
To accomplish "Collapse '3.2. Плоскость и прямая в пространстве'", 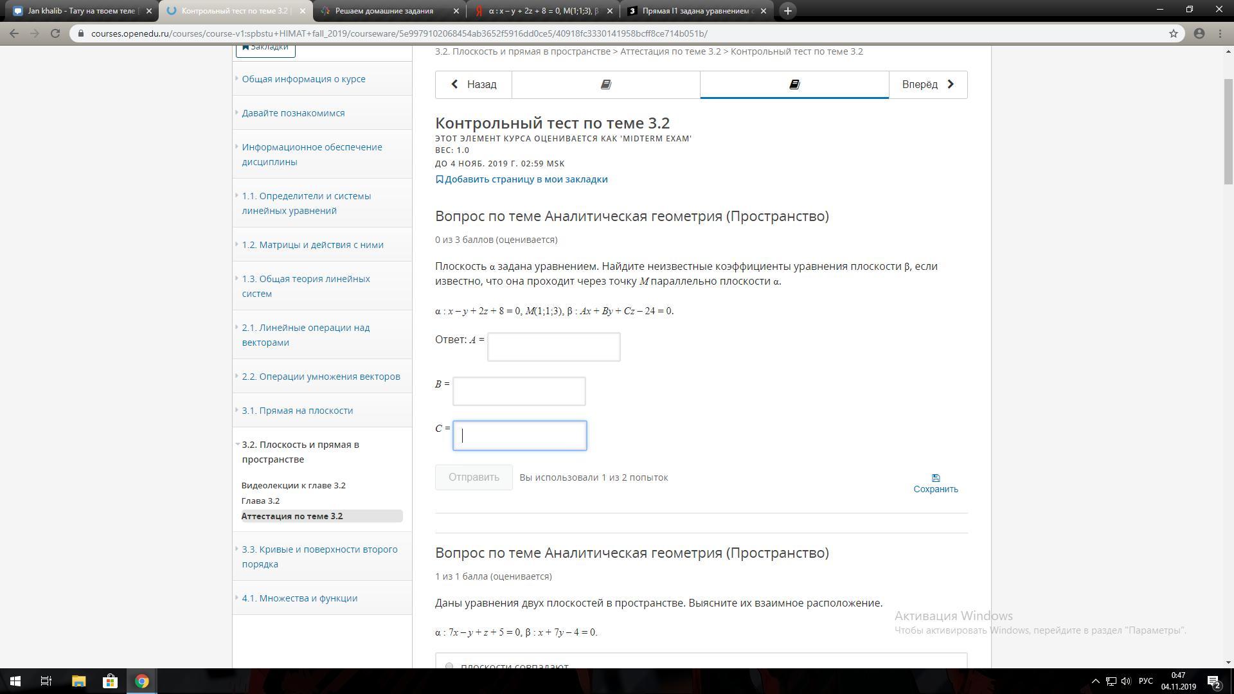I will click(x=300, y=452).
